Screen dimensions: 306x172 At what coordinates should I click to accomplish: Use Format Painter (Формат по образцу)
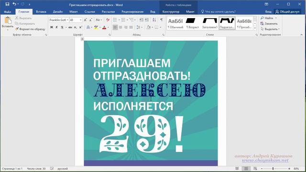[x=30, y=29]
